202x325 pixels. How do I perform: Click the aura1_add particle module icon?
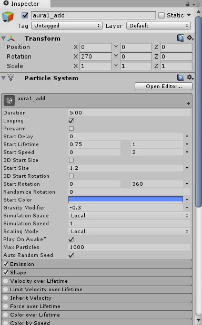[x=9, y=100]
